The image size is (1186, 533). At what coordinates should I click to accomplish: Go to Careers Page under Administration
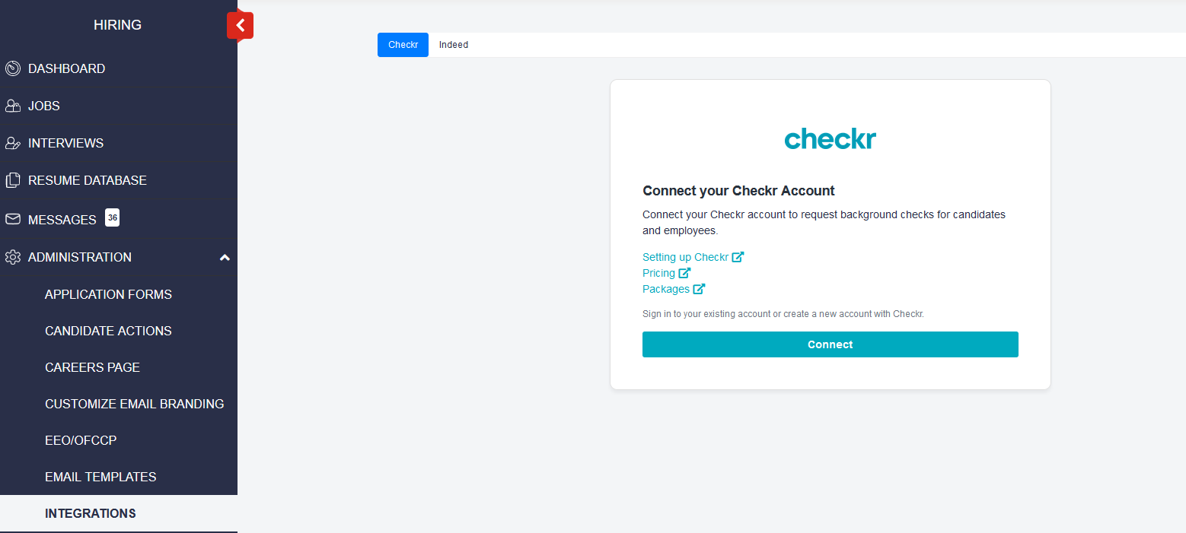pyautogui.click(x=92, y=367)
